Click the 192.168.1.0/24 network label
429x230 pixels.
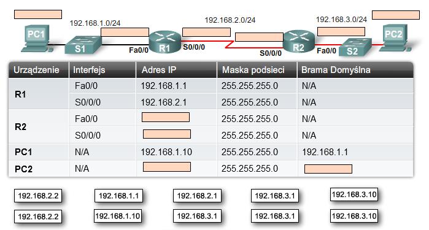pyautogui.click(x=95, y=23)
